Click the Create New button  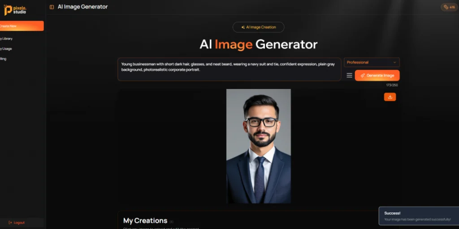click(x=22, y=26)
